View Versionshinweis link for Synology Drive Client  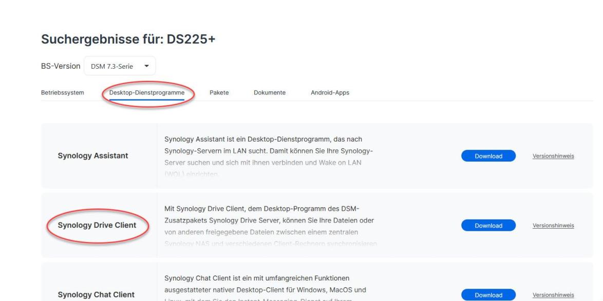[553, 225]
